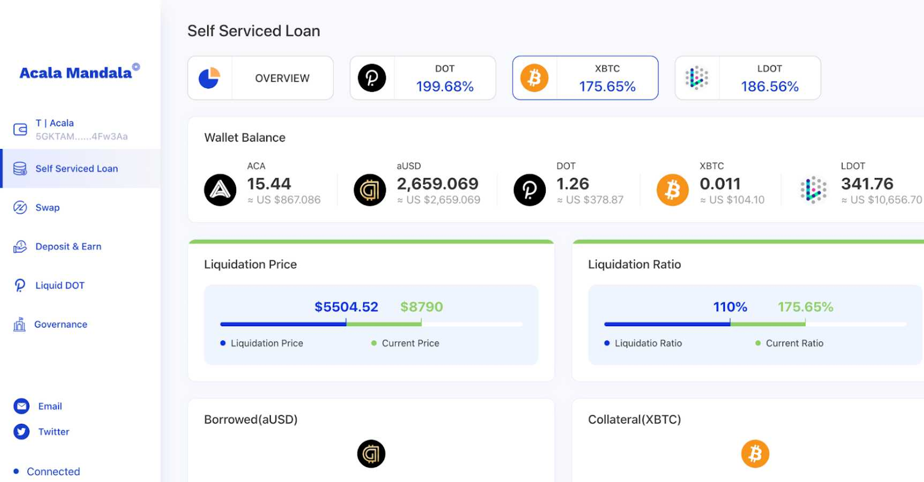Click the Borrowed(aUSD) heading
This screenshot has height=482, width=924.
(x=251, y=420)
